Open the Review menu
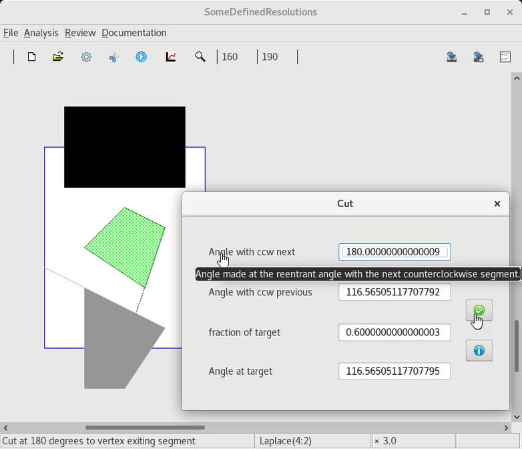The image size is (522, 449). [x=80, y=33]
